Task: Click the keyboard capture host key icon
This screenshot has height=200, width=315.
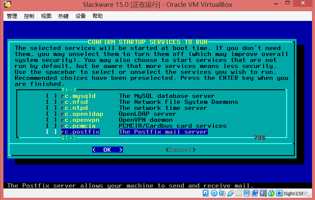Action: (279, 193)
